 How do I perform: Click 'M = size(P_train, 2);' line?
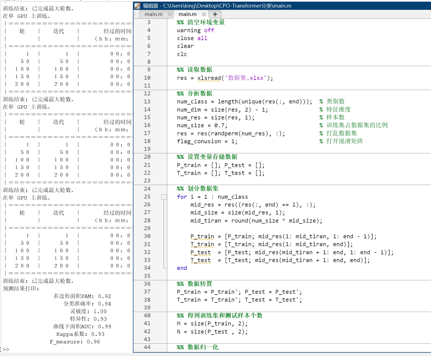tap(212, 324)
